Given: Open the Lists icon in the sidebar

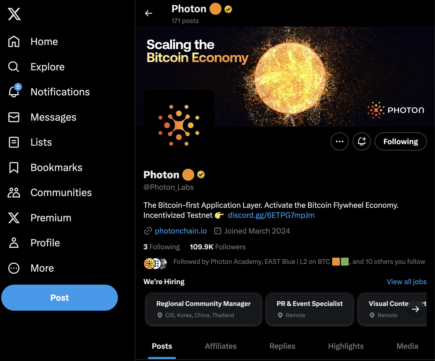Looking at the screenshot, I should point(14,142).
